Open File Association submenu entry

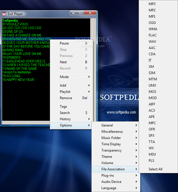pos(116,169)
